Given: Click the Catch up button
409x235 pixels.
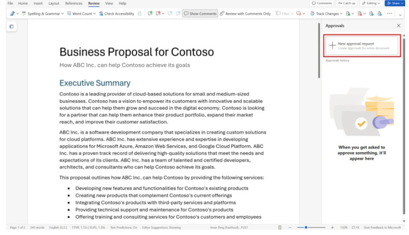Looking at the screenshot, I should pyautogui.click(x=346, y=3).
